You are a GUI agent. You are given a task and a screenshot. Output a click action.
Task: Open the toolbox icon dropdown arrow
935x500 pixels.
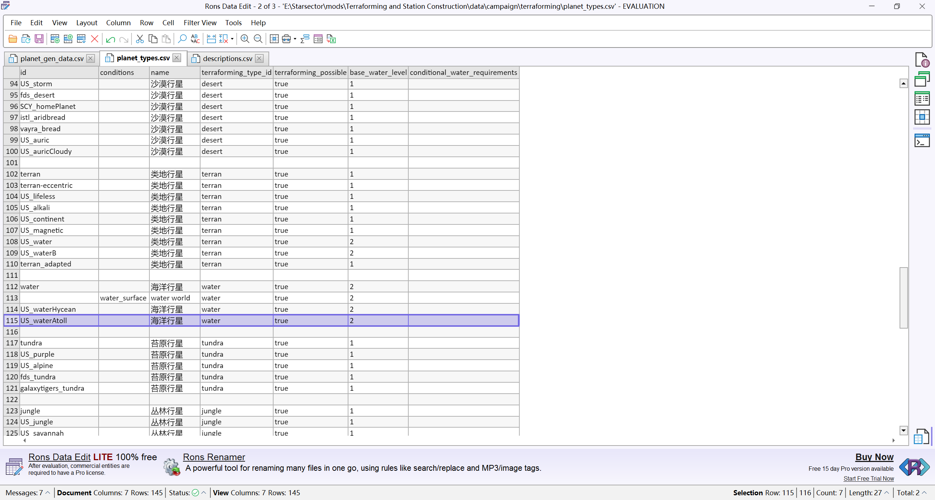(295, 39)
